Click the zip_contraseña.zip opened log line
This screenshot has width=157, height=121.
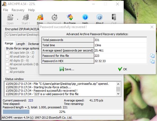coord(57,84)
